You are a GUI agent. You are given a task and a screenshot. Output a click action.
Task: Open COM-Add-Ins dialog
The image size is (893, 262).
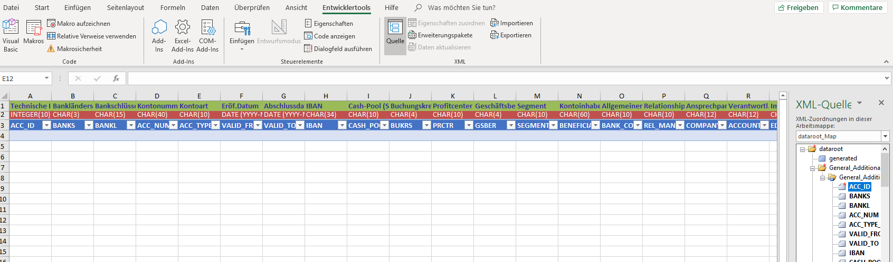207,35
